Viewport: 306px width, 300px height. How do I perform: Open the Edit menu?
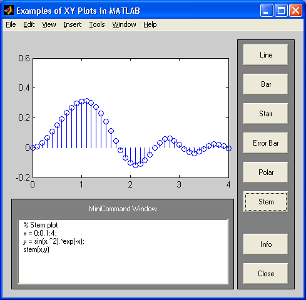click(x=29, y=24)
